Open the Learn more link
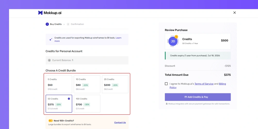 88,39
